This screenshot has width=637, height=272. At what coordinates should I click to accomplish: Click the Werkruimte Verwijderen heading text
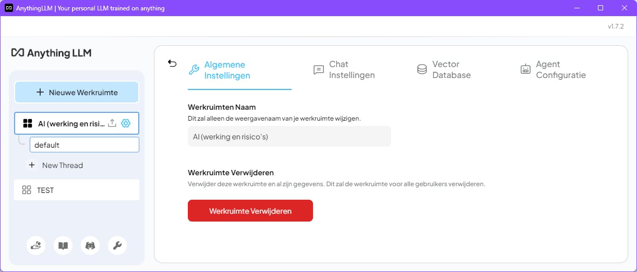point(231,172)
